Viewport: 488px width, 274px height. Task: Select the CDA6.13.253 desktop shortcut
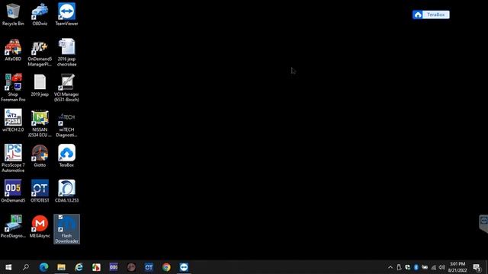coord(66,191)
